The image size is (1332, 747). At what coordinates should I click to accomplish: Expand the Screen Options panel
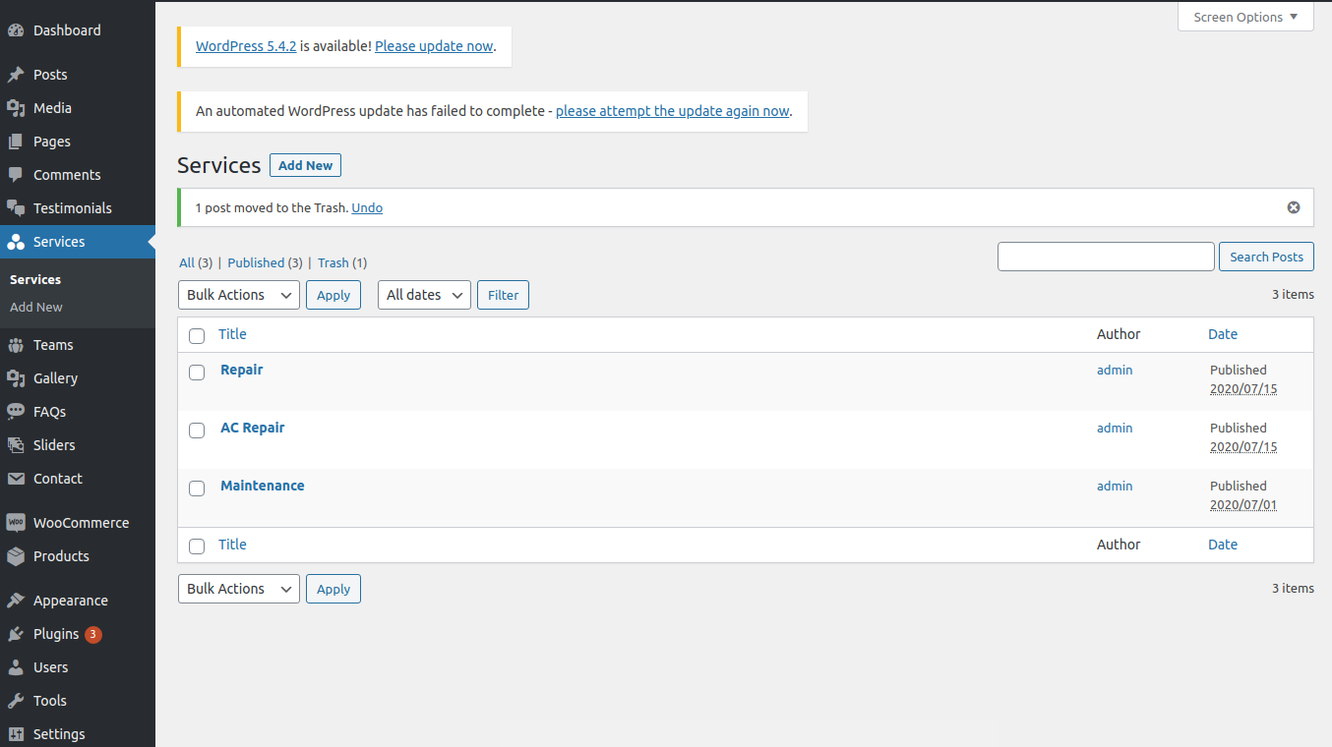(x=1245, y=17)
